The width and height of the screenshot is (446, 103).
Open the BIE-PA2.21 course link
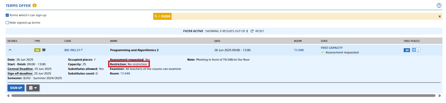pyautogui.click(x=72, y=50)
